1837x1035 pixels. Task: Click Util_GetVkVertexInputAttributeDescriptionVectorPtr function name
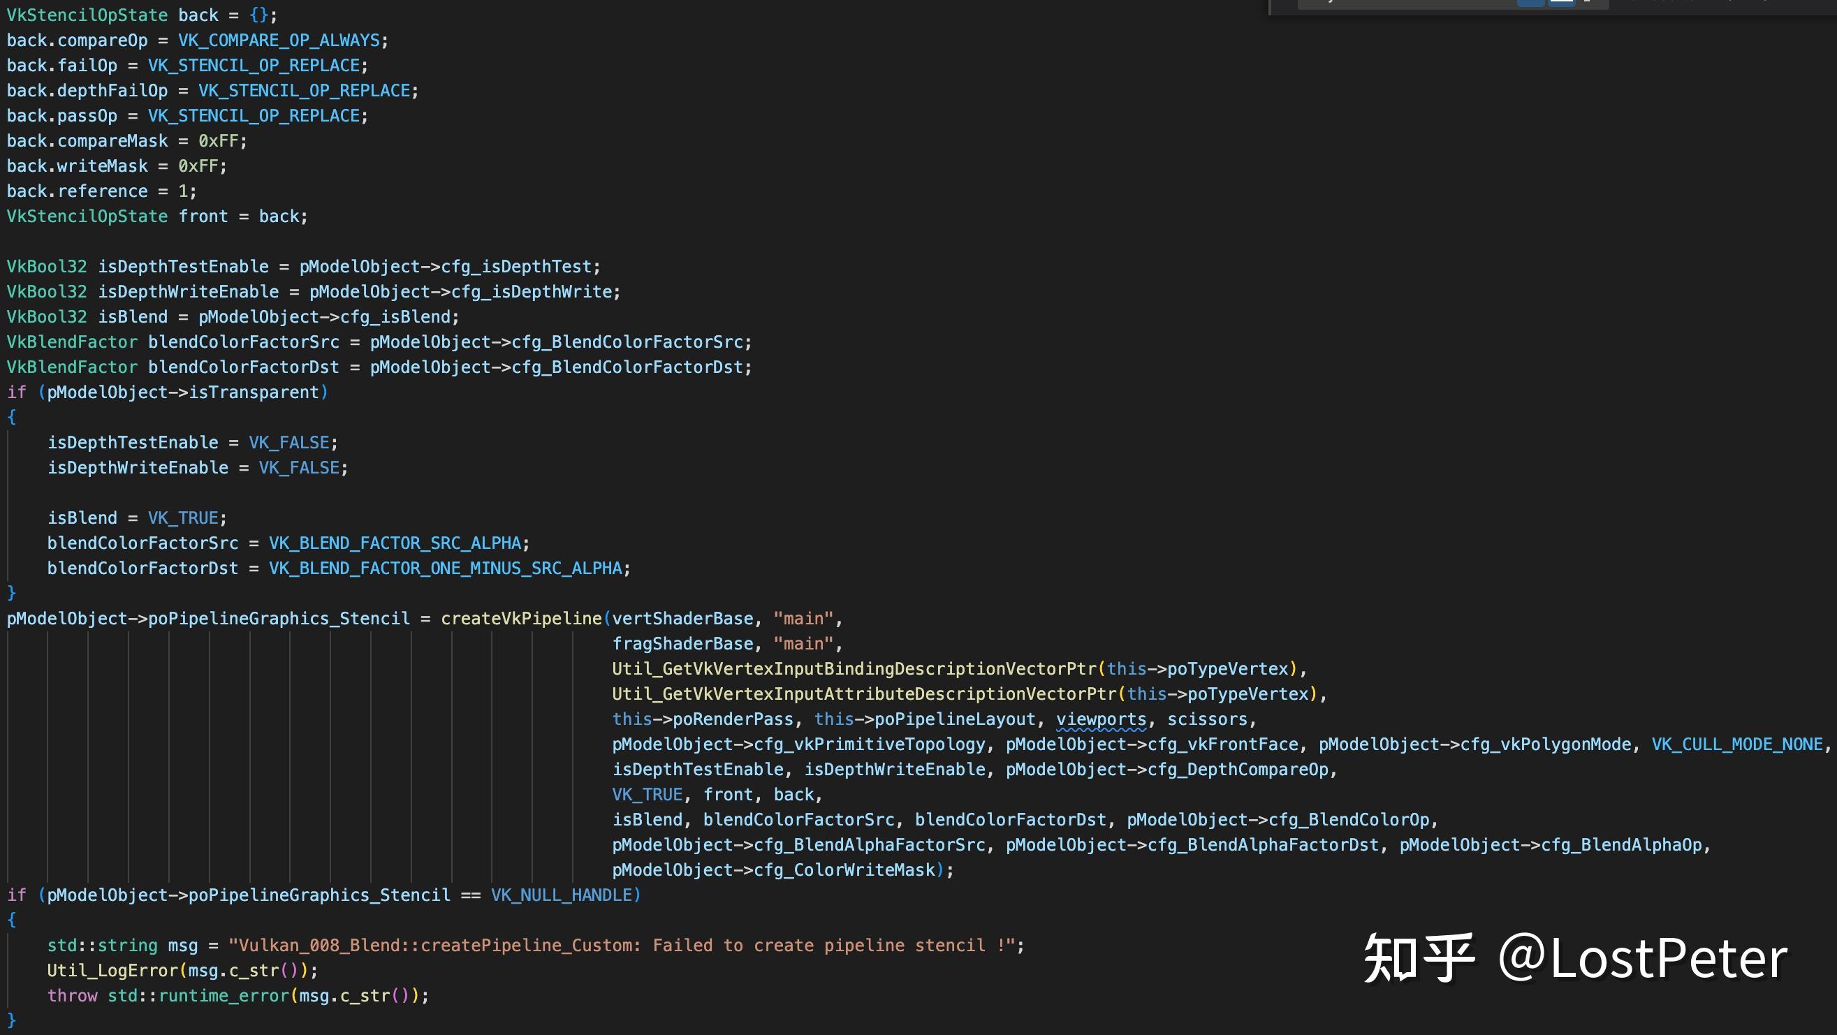pos(863,694)
